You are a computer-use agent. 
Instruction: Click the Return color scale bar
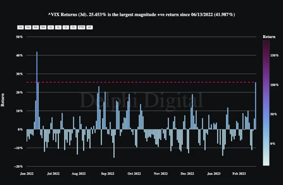point(266,103)
